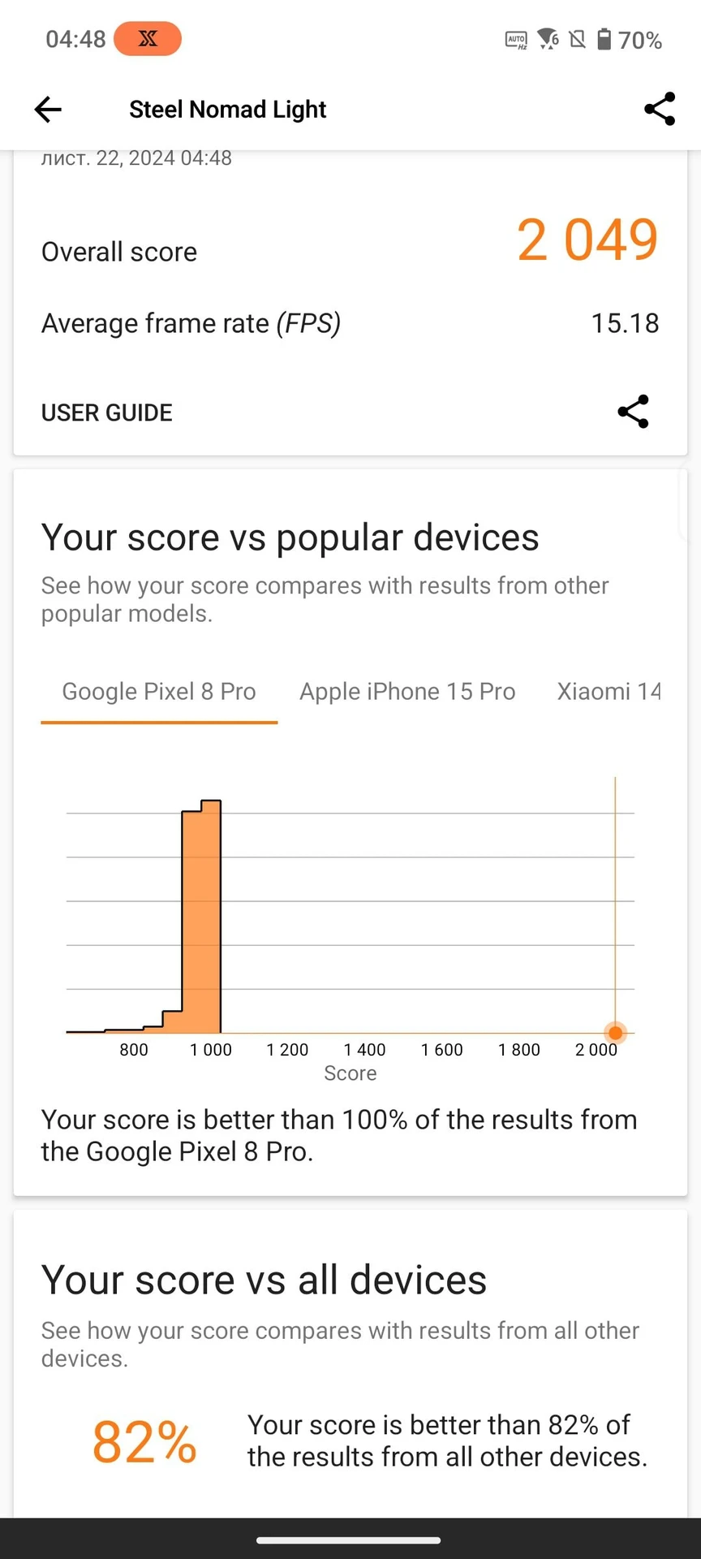The height and width of the screenshot is (1559, 701).
Task: Open share icon in top app bar
Action: click(660, 109)
